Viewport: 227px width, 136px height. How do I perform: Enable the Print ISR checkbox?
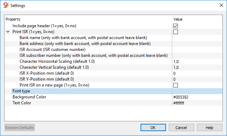[x=175, y=32]
